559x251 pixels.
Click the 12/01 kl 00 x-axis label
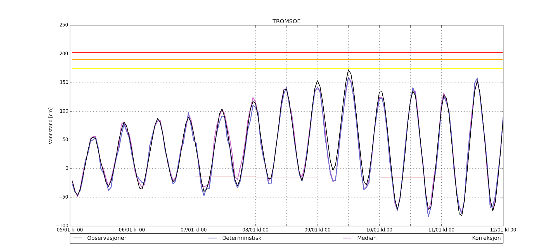[x=503, y=230]
